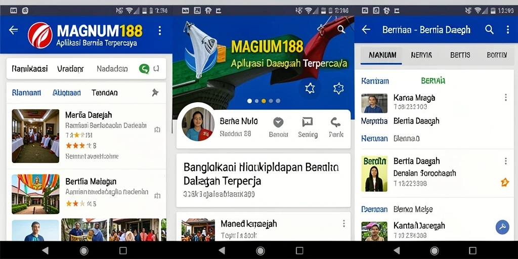Switch to Ranikacsi tab
This screenshot has height=259, width=518.
pos(30,69)
